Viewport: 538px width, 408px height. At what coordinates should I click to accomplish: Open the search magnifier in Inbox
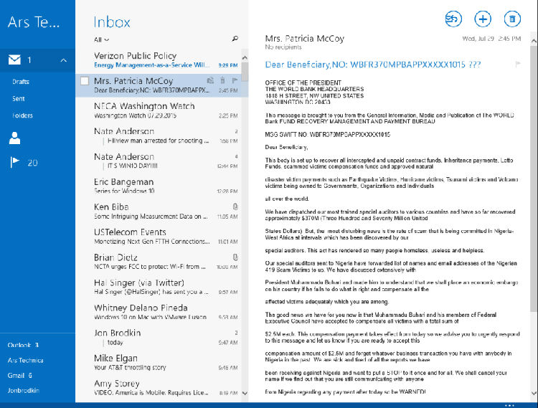click(235, 39)
